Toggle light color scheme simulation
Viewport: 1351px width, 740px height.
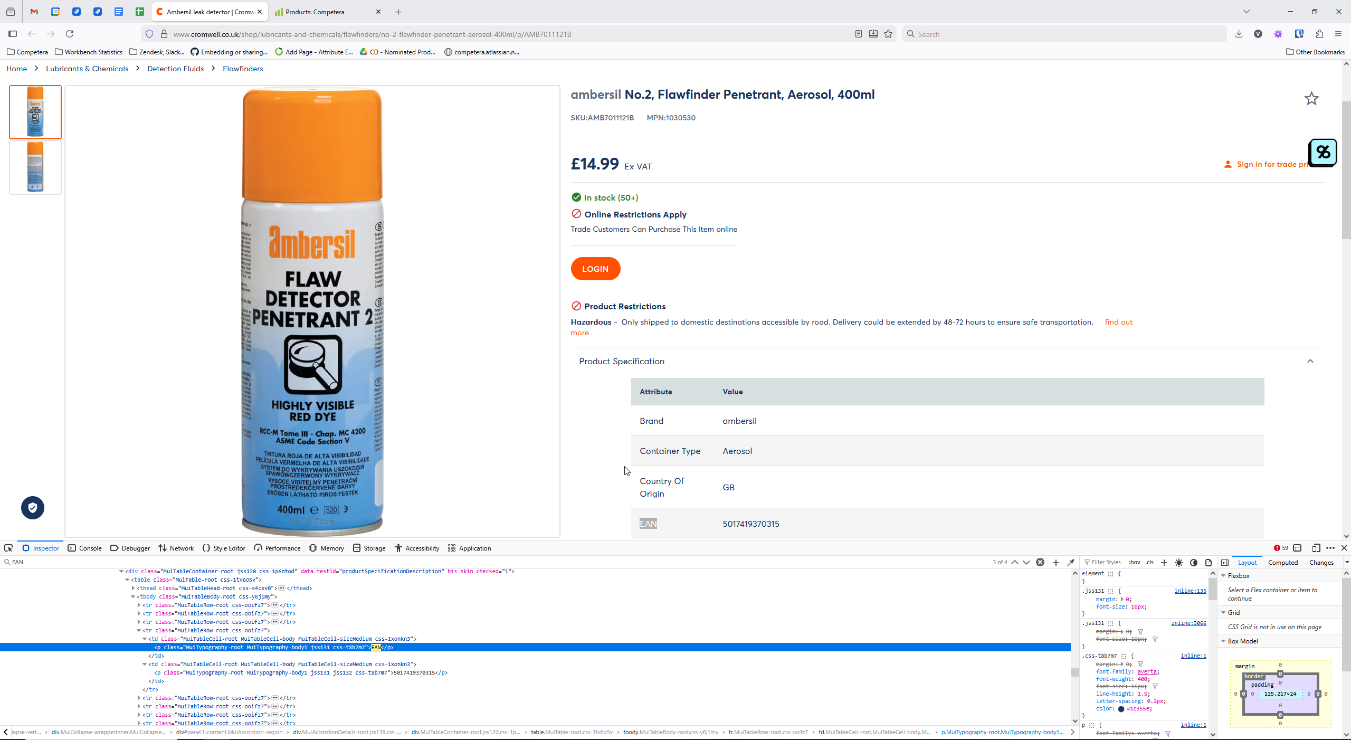(x=1179, y=563)
